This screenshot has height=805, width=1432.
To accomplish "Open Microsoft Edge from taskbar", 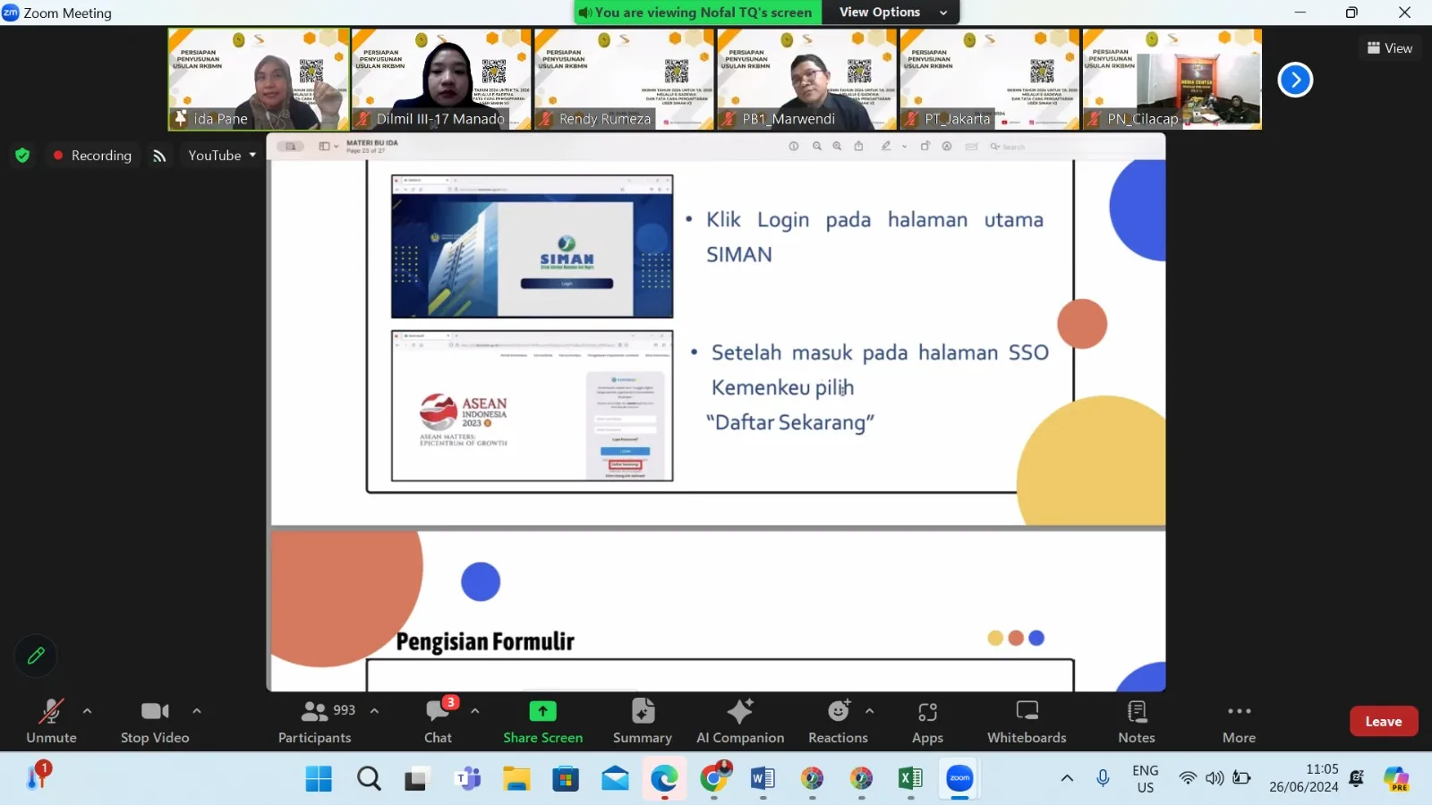I will pos(664,779).
